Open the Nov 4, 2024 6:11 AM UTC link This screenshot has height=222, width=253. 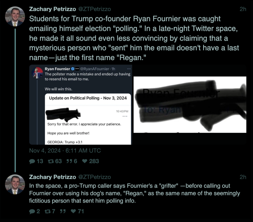pos(65,151)
